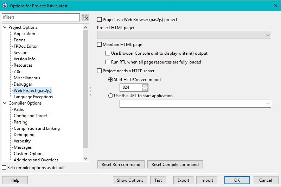
Task: Click into the filter text box
Action: (x=41, y=17)
